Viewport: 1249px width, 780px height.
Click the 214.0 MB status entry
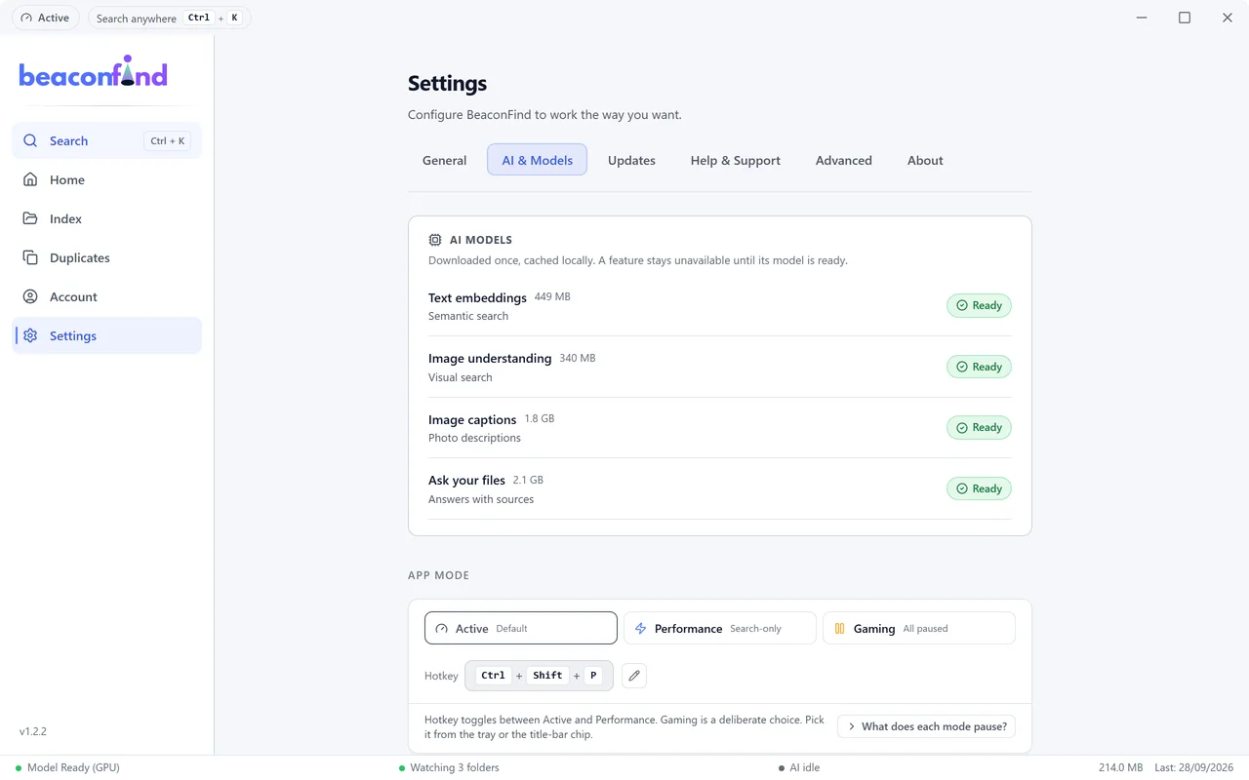(x=1120, y=767)
